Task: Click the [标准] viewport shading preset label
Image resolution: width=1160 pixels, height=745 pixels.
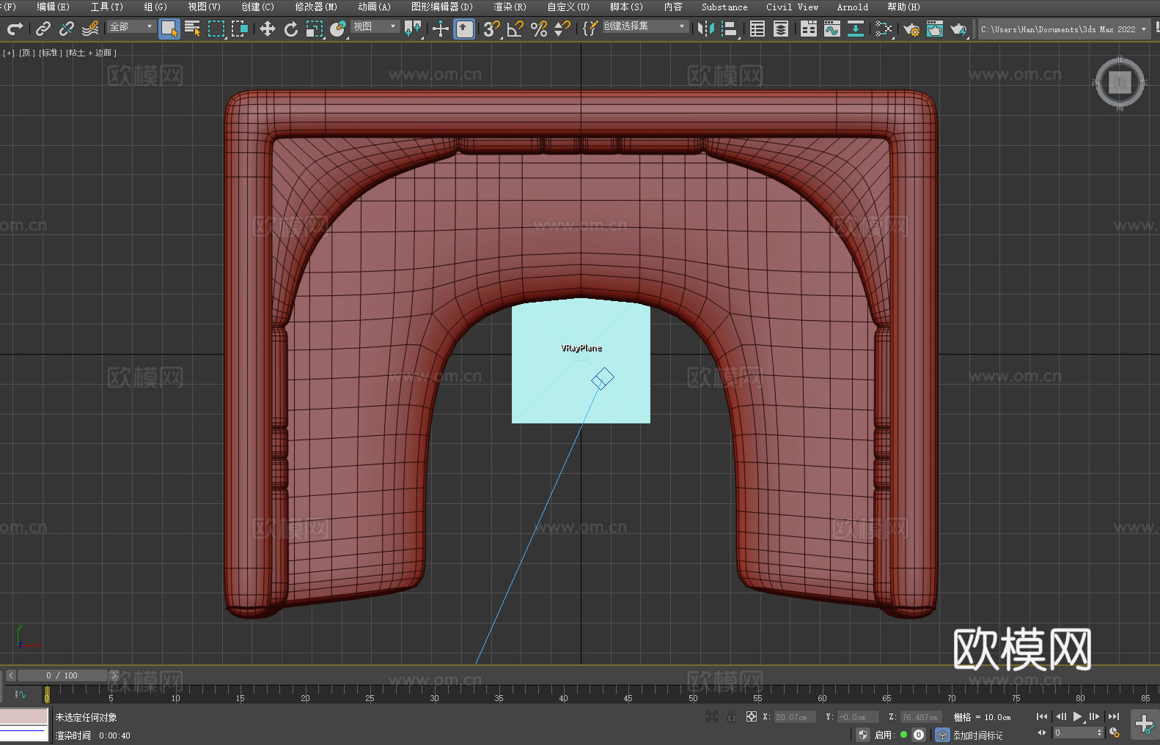Action: (50, 53)
